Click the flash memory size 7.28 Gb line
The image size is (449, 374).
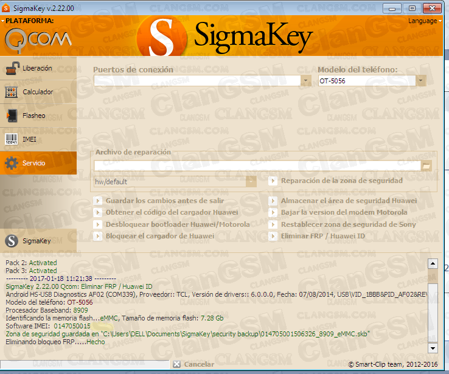114,318
